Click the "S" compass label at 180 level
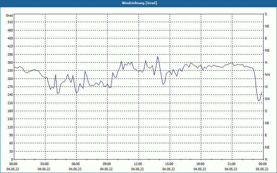This screenshot has height=173, width=277. point(266,111)
